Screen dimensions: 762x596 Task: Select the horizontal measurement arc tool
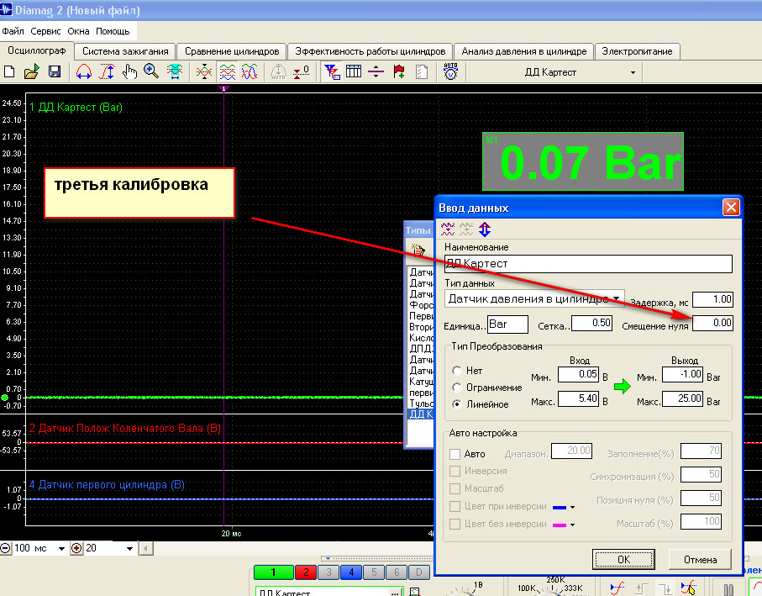[x=83, y=72]
